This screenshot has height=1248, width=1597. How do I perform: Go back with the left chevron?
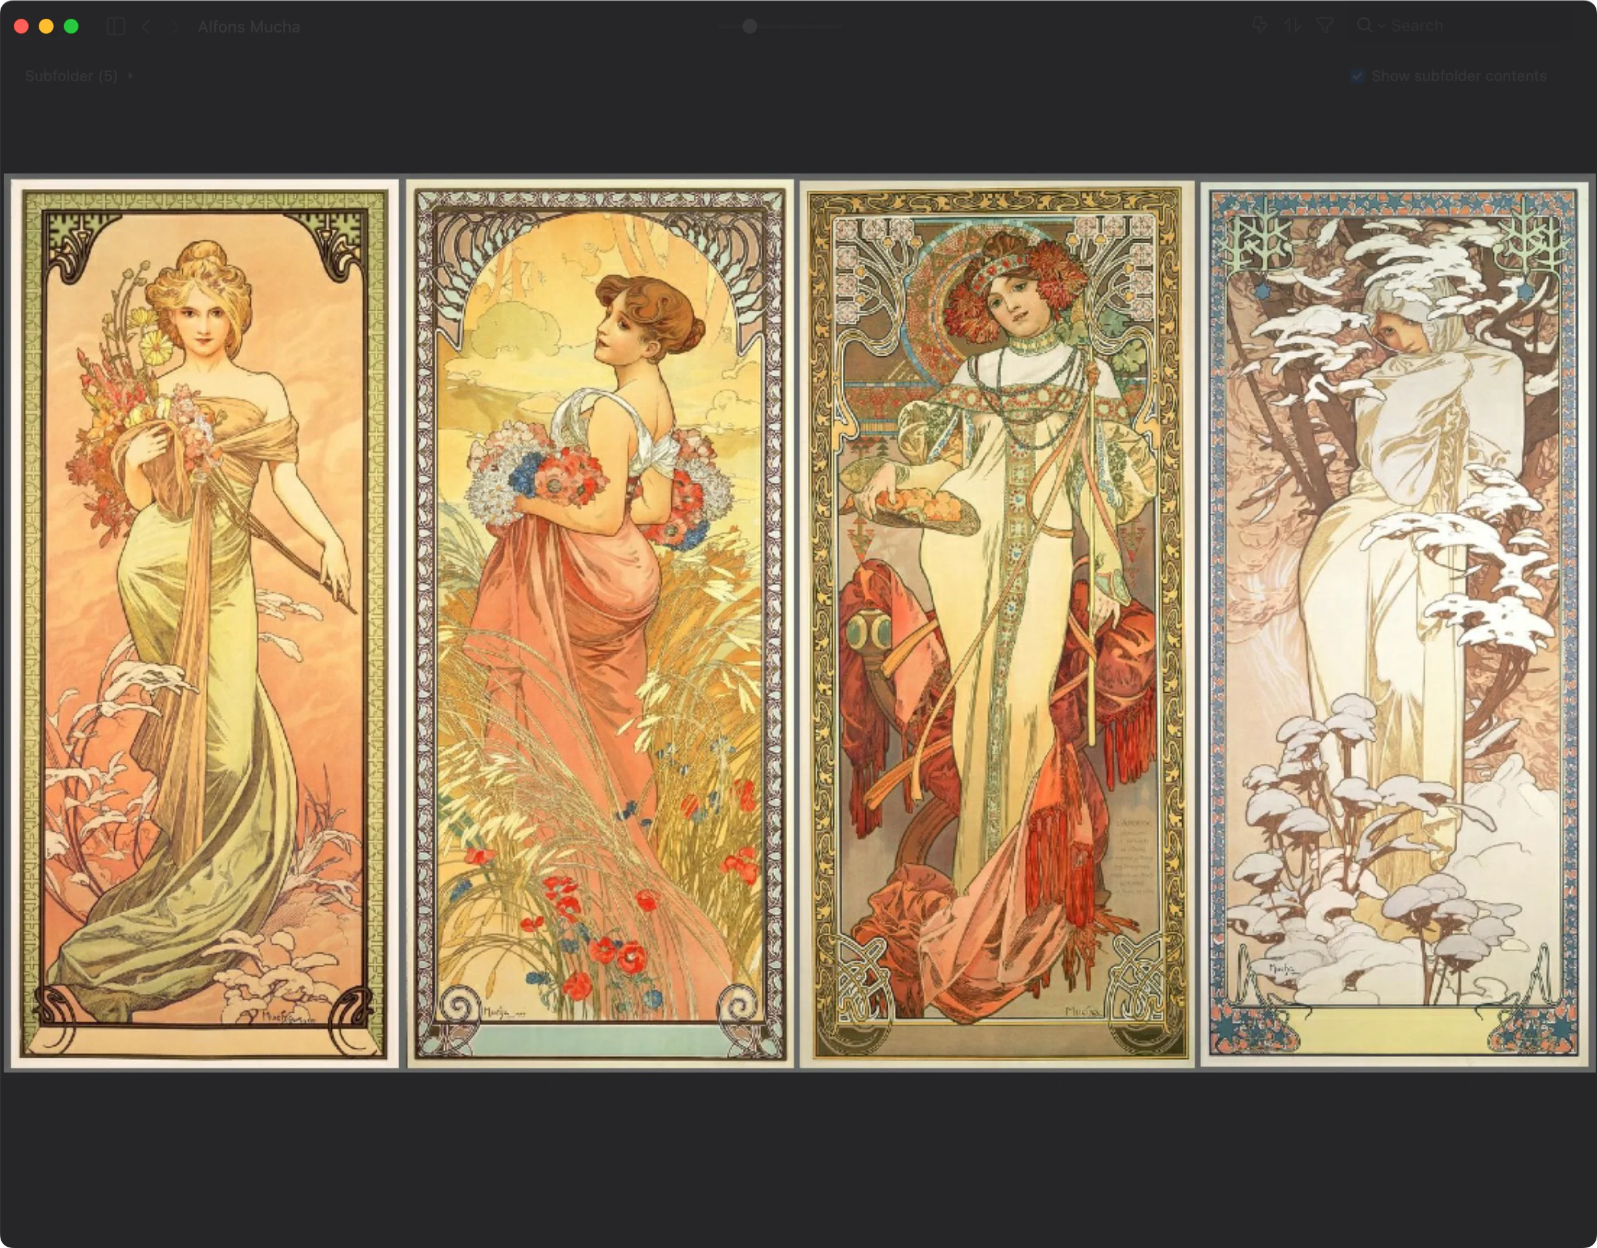coord(146,26)
